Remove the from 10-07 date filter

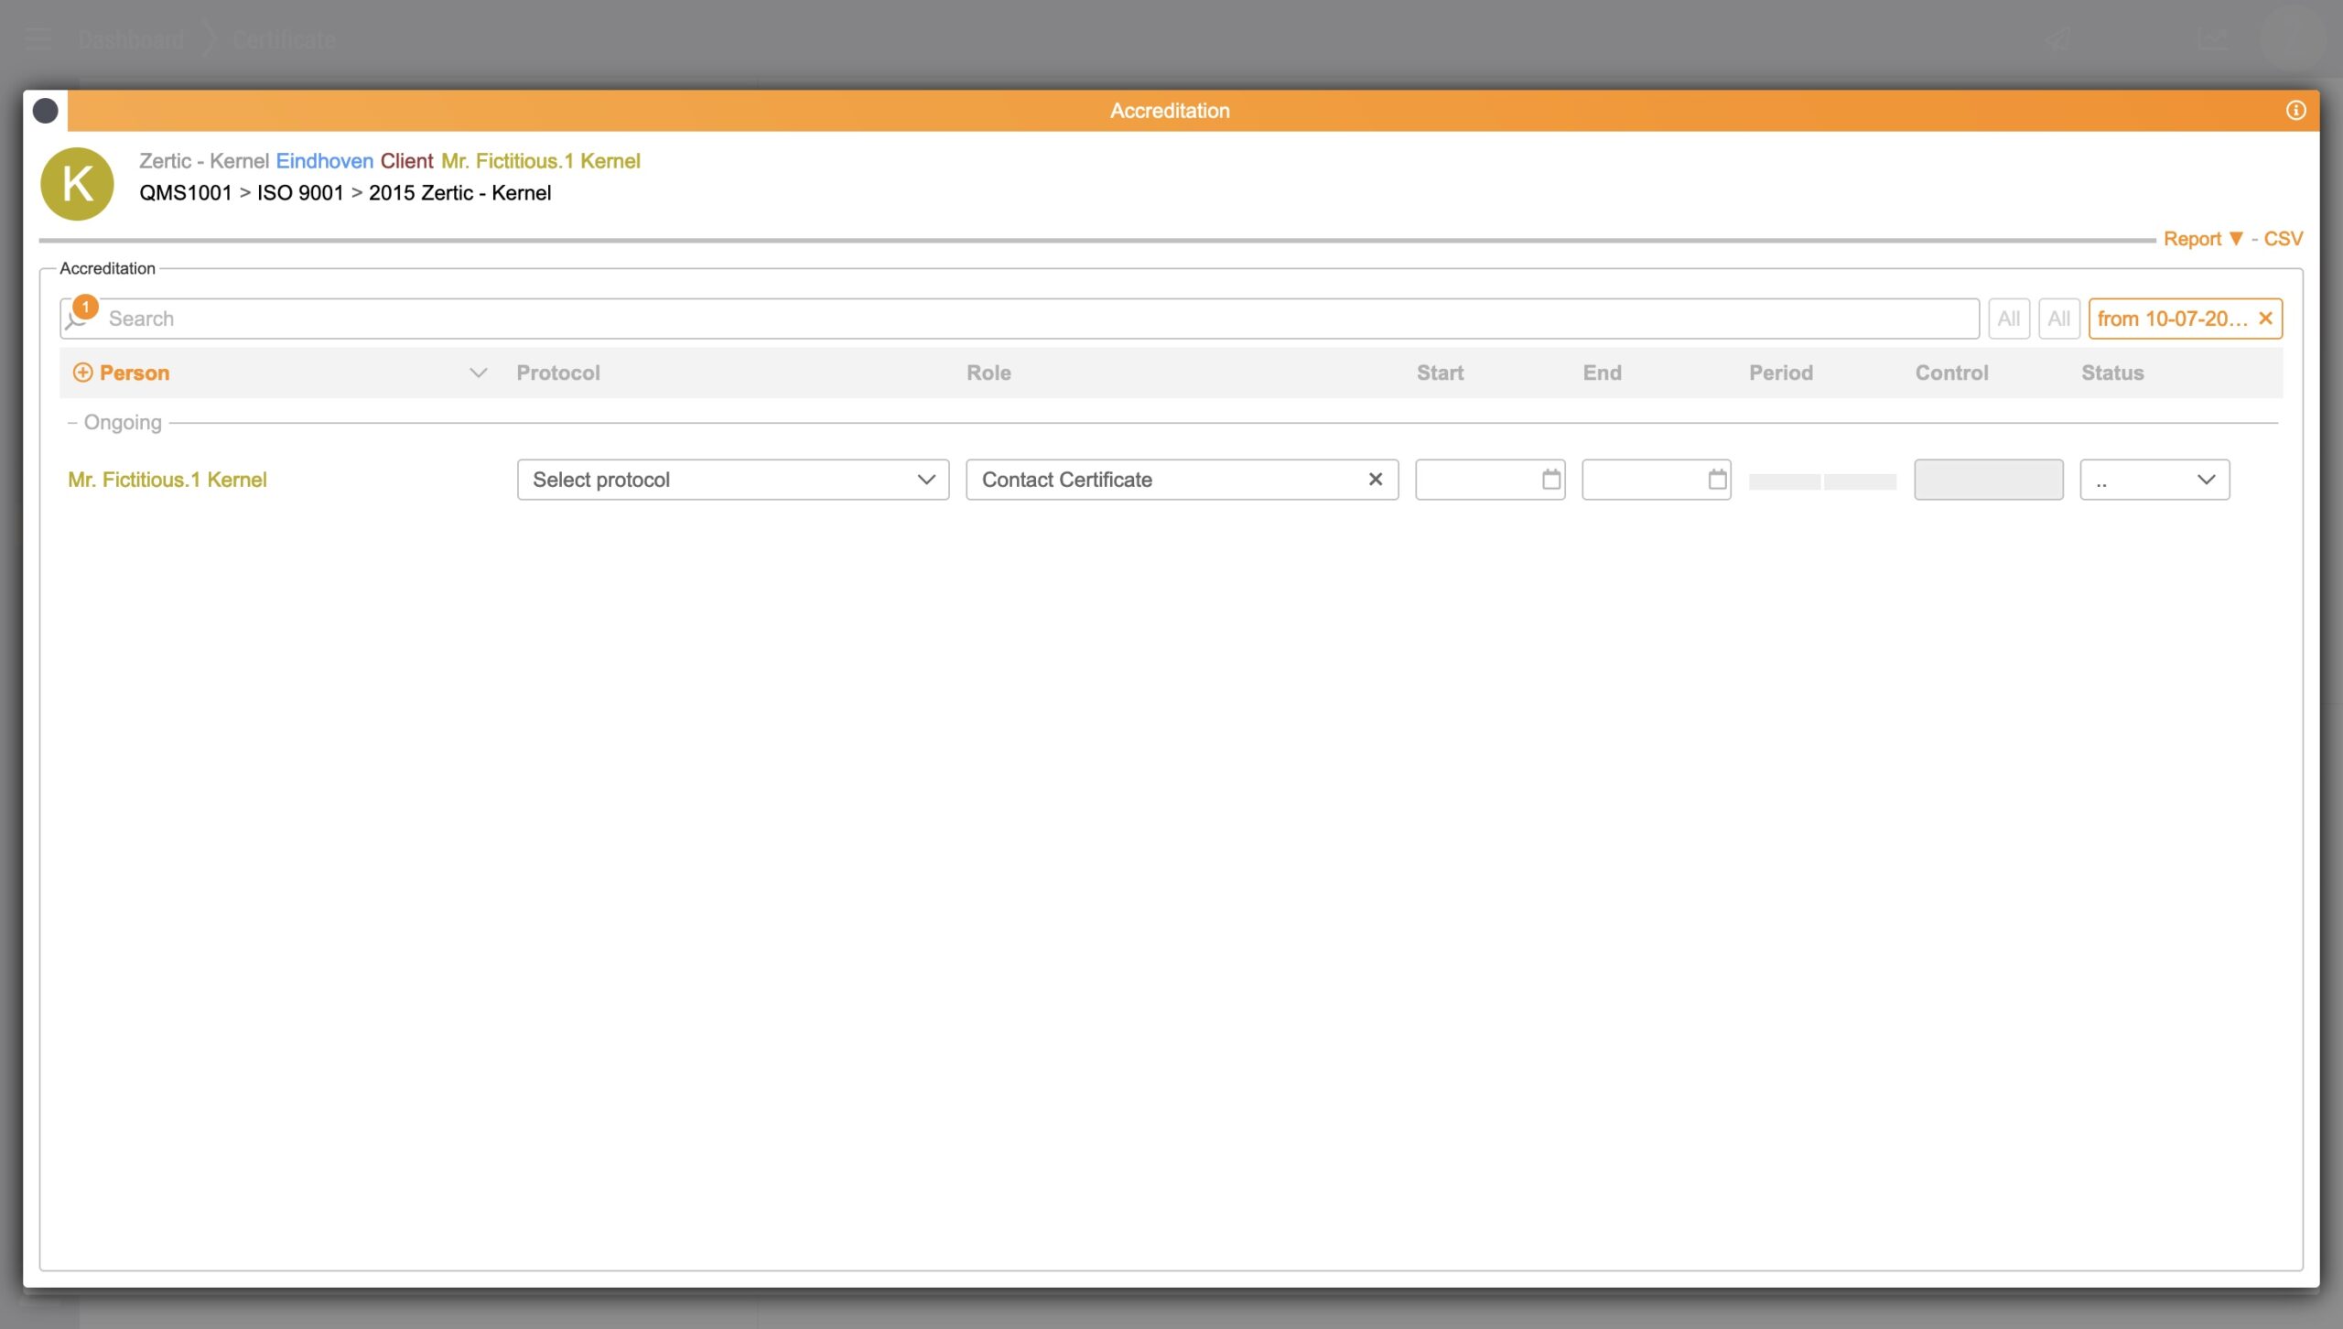coord(2265,319)
